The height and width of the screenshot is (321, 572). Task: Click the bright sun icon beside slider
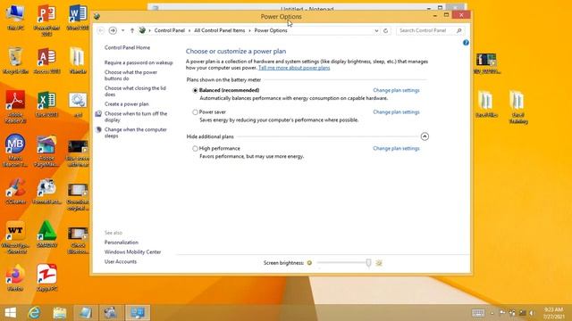point(379,263)
